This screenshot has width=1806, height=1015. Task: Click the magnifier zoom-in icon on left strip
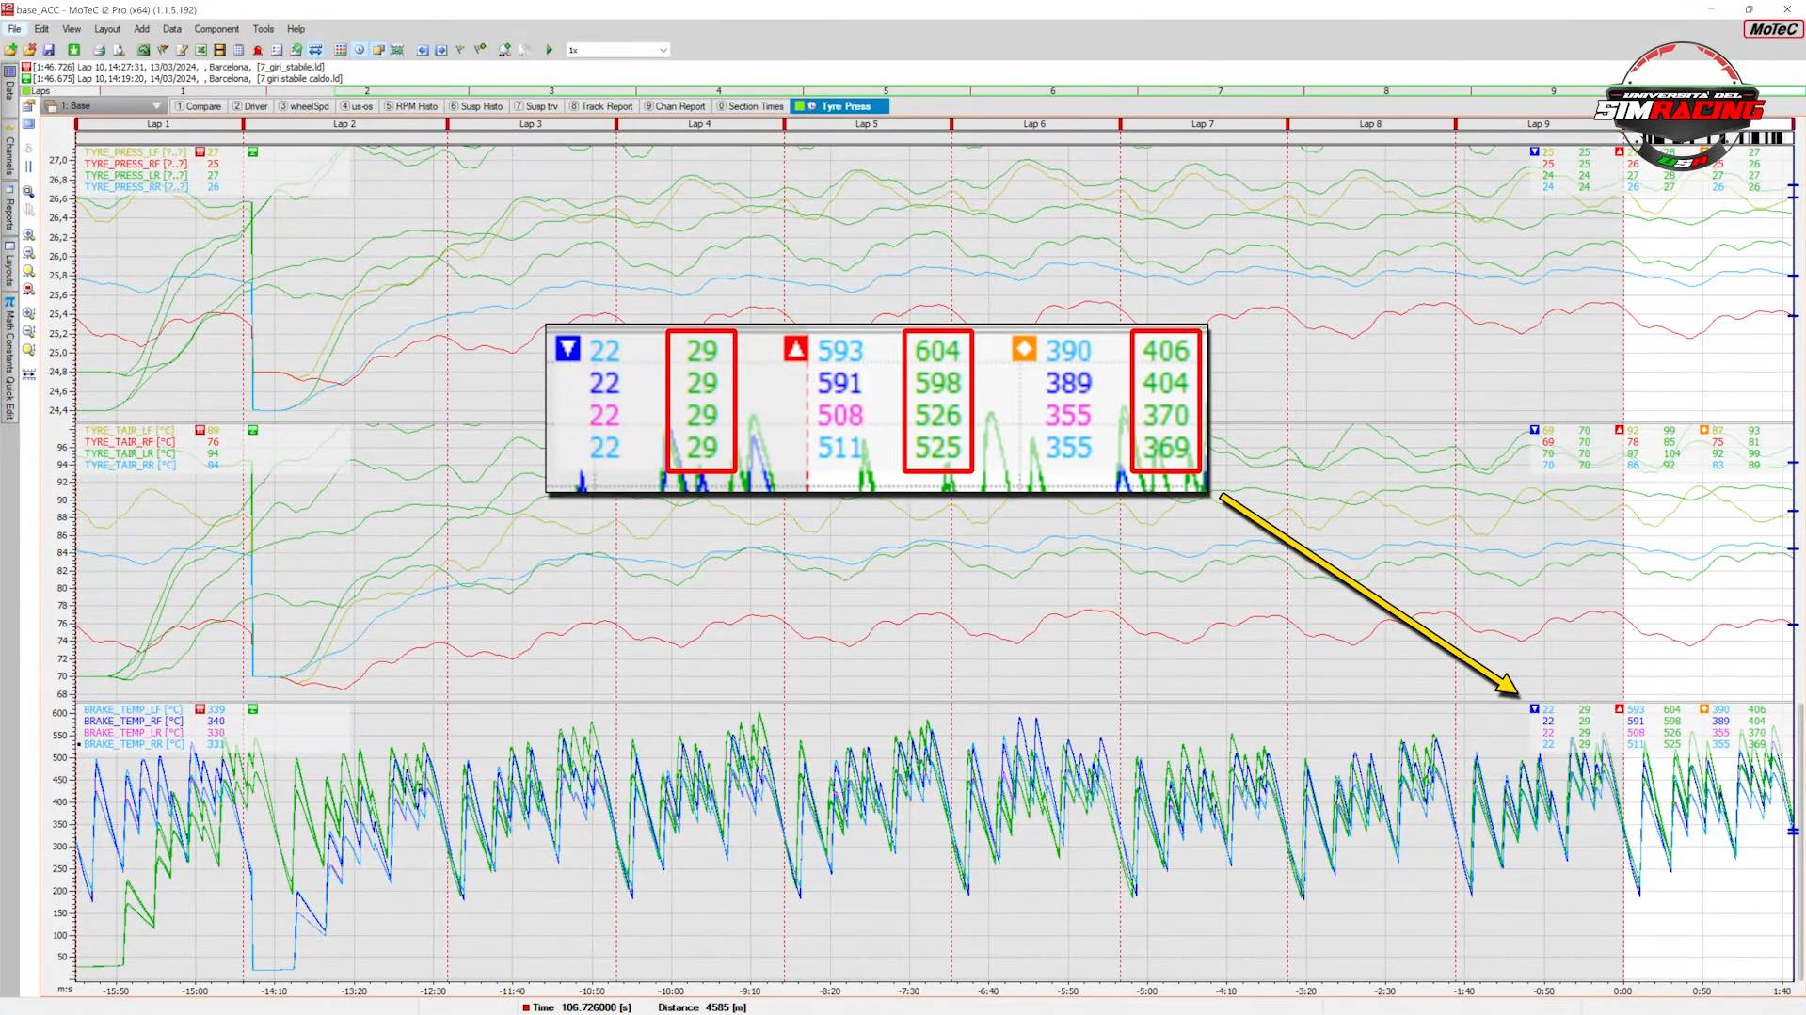click(x=28, y=235)
